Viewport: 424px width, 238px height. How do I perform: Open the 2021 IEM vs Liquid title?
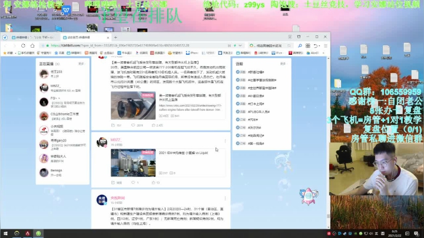tap(183, 153)
